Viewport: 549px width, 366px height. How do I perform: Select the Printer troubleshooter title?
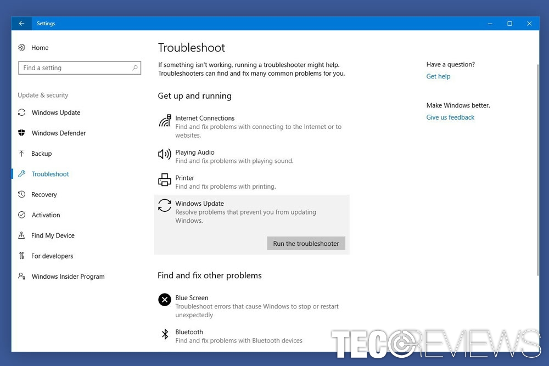point(184,178)
